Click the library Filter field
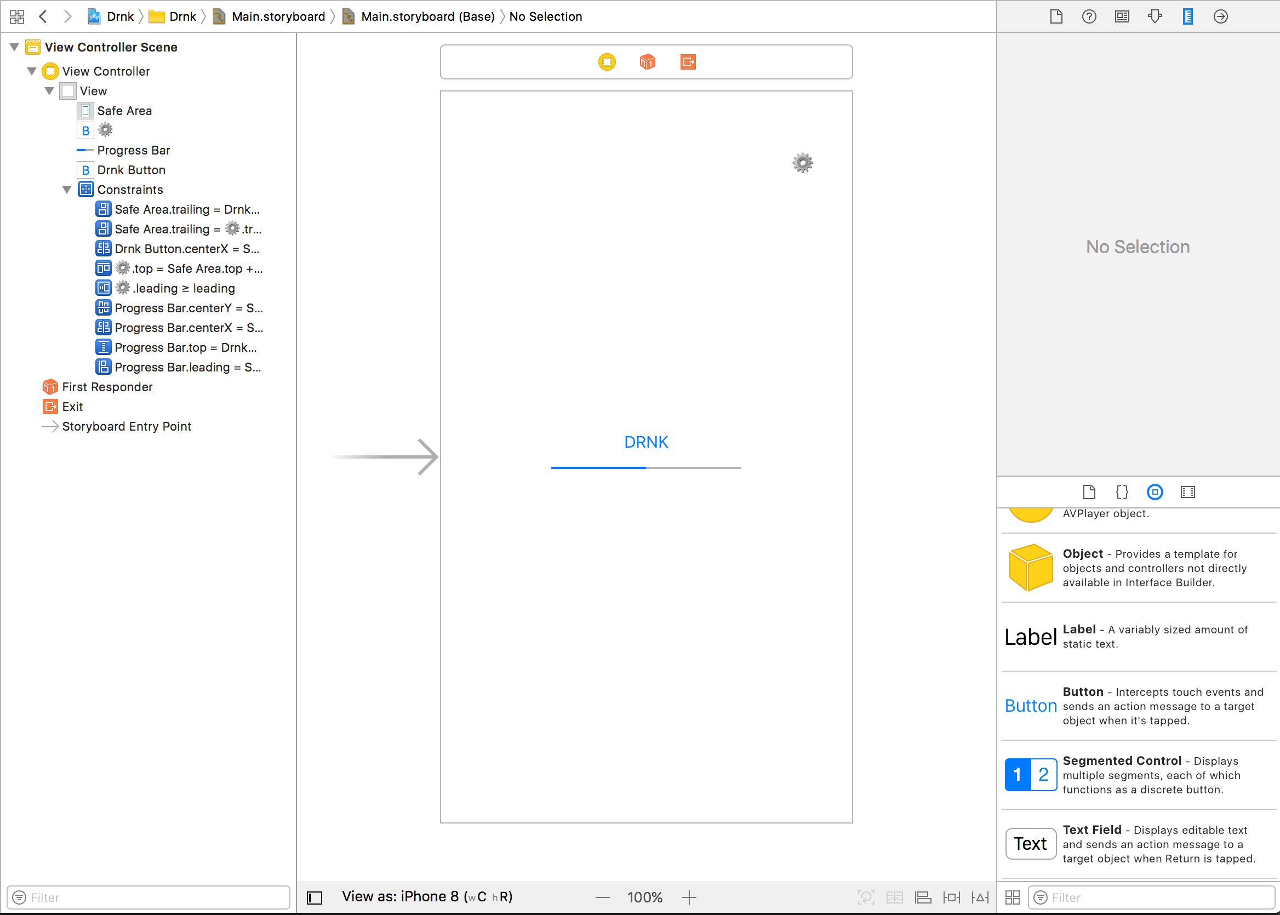This screenshot has width=1280, height=915. point(1151,897)
